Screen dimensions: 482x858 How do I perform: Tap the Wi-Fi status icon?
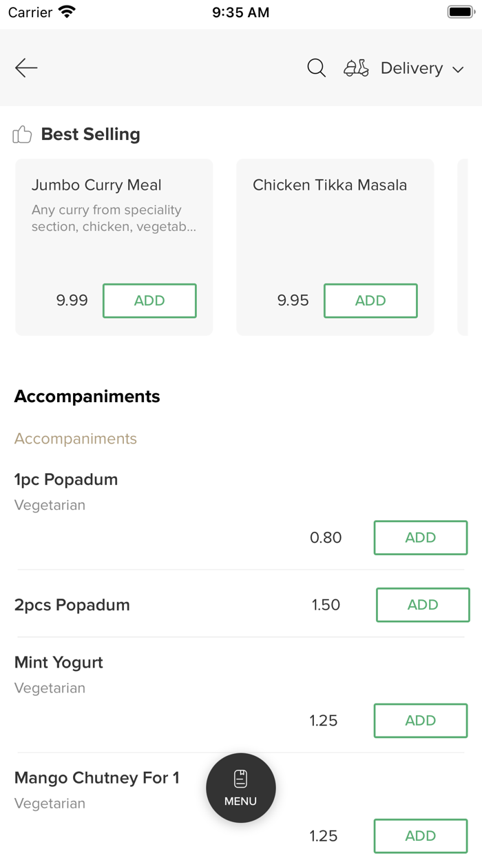67,12
